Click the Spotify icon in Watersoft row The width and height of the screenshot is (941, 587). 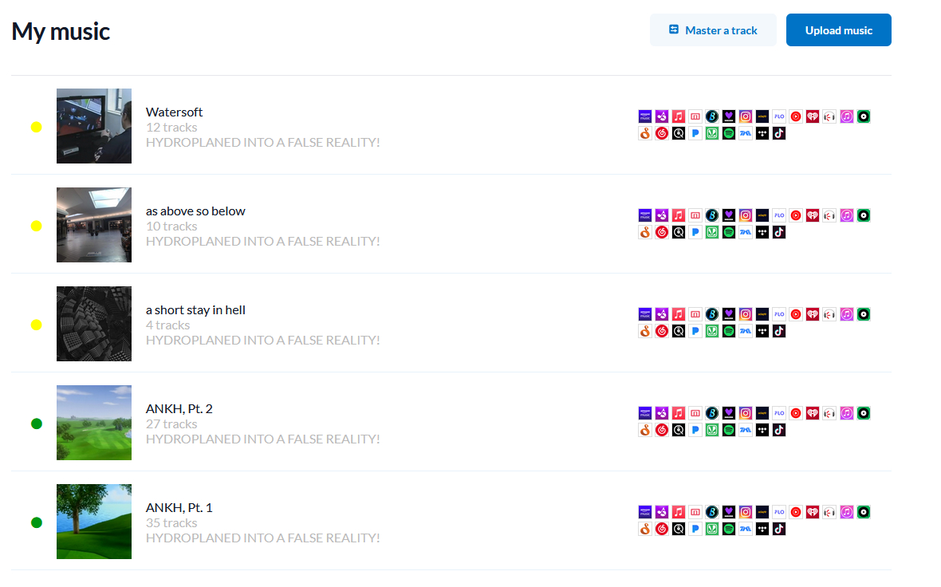coord(729,134)
